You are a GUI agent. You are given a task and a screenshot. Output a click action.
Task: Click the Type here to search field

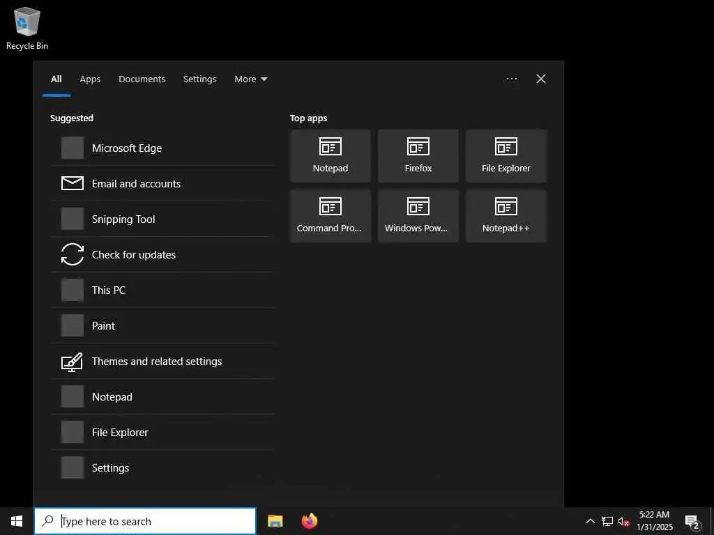click(145, 521)
